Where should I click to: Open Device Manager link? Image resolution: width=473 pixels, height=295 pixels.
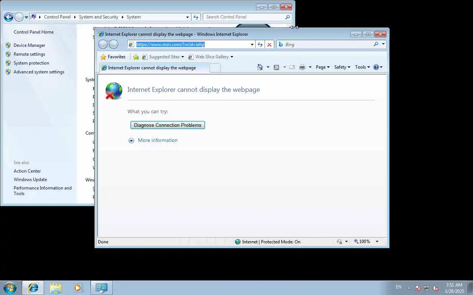(30, 45)
